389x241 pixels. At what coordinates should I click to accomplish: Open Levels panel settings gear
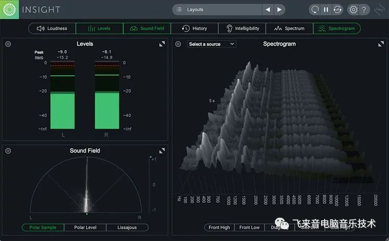pos(8,44)
